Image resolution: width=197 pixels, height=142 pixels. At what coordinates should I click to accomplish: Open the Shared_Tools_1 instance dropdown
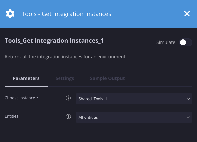pyautogui.click(x=134, y=99)
